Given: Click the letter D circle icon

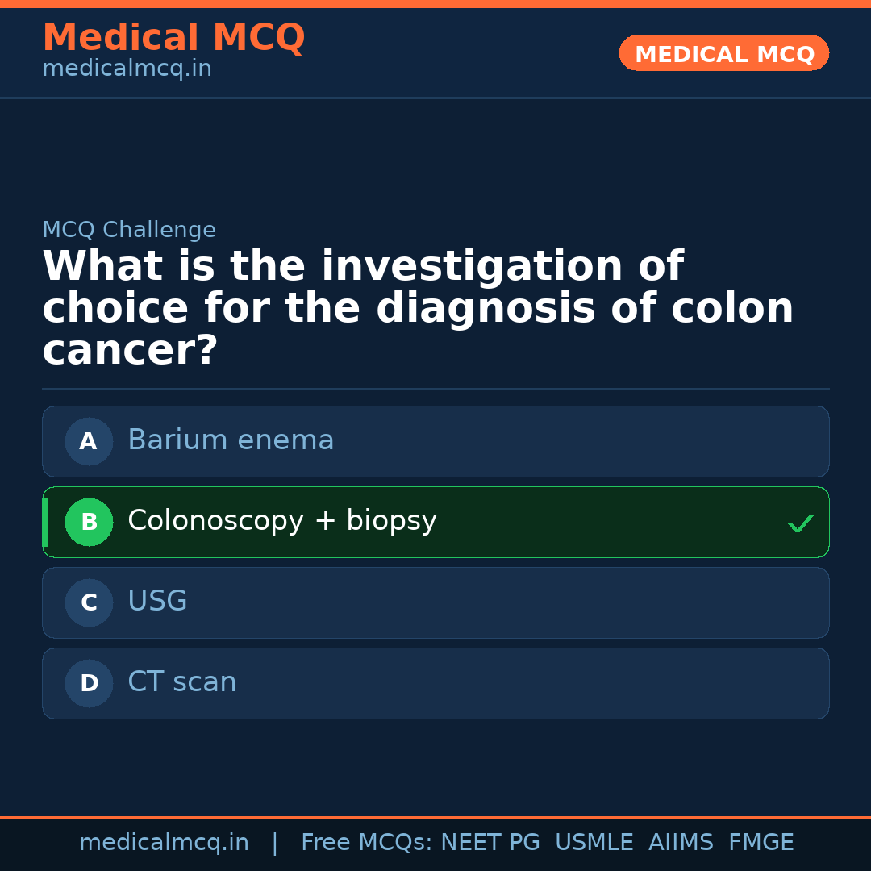Looking at the screenshot, I should 89,683.
